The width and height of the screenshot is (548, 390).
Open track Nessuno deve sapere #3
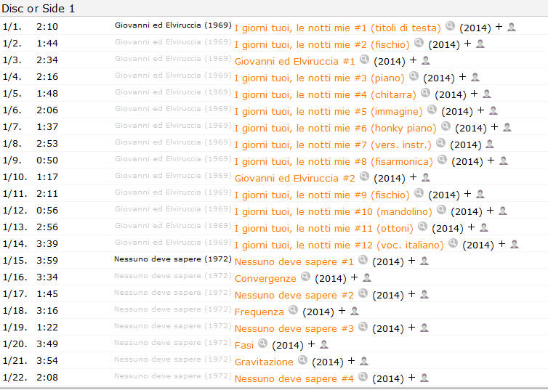coord(294,328)
